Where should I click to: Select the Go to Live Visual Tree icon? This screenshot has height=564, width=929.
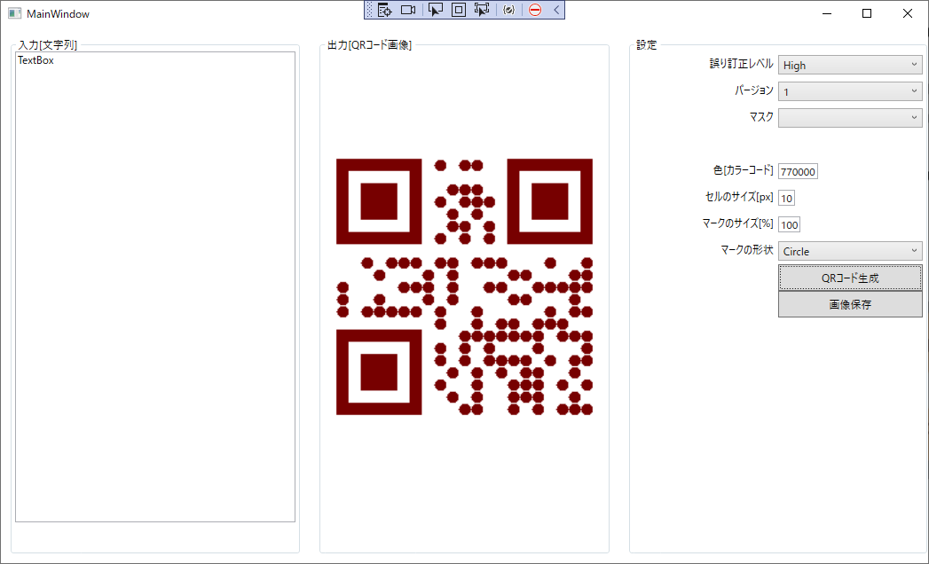tap(383, 10)
